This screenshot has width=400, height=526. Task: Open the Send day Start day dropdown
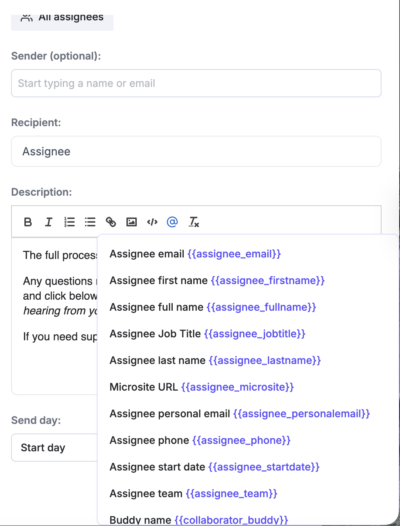pyautogui.click(x=54, y=448)
